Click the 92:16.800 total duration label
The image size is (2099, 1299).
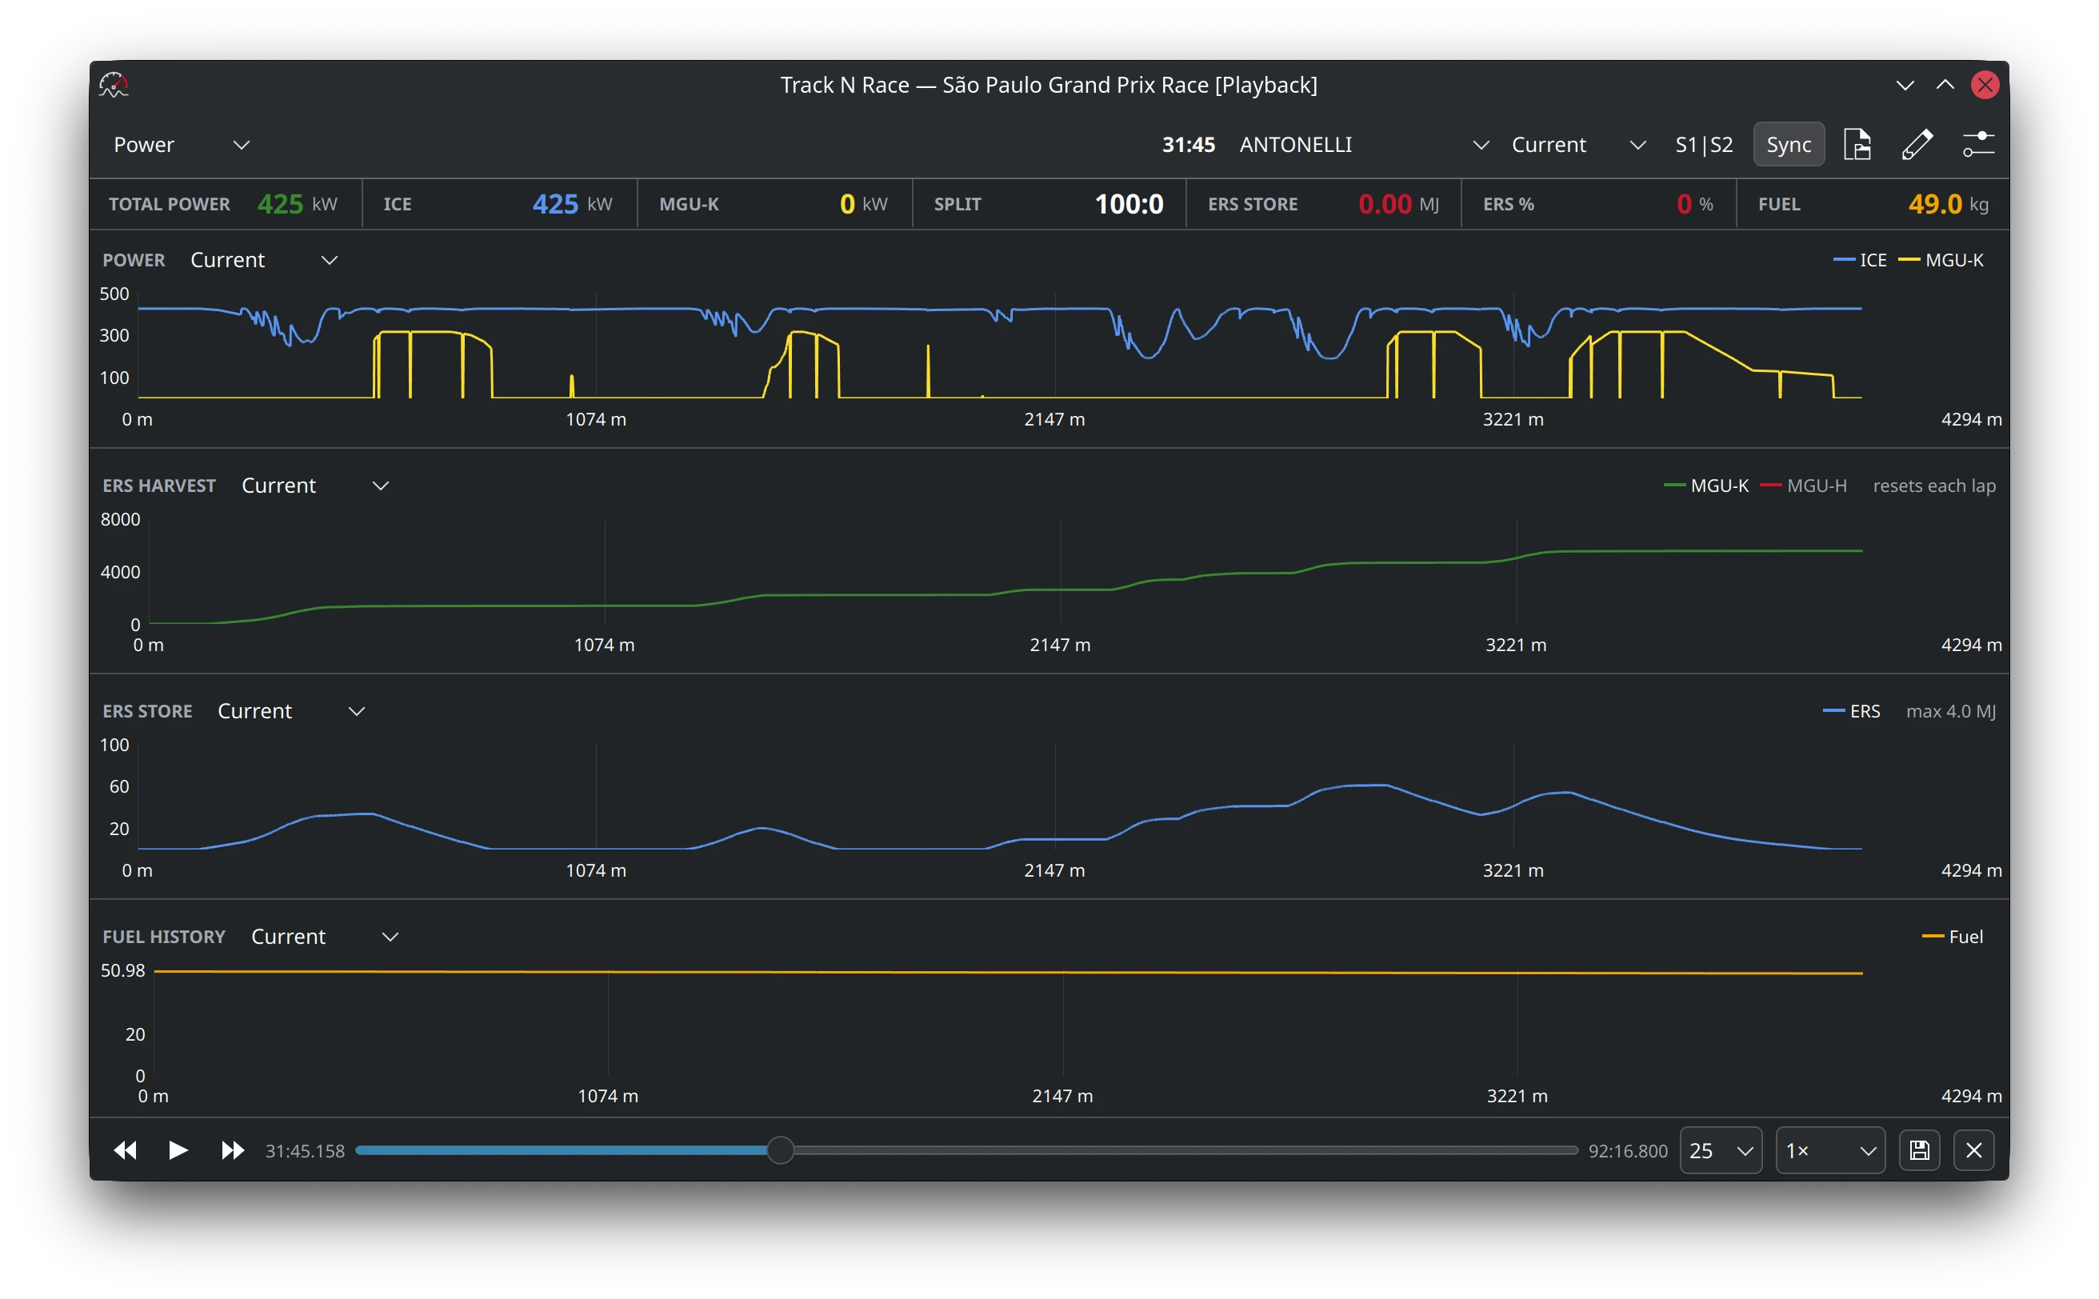1627,1151
